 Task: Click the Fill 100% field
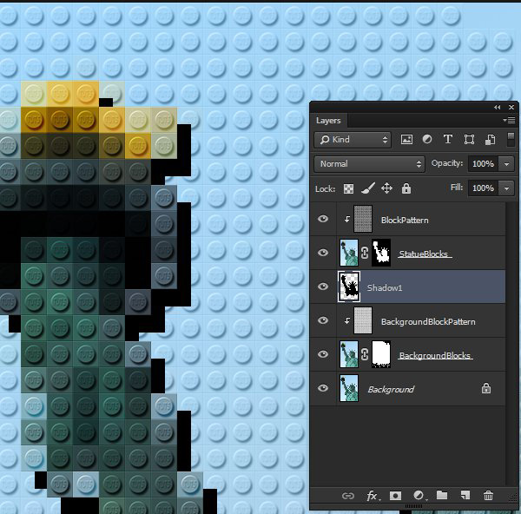click(x=483, y=188)
